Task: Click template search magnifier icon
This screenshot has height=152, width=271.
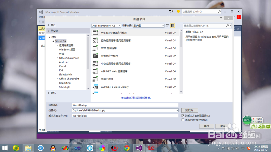Action: 227,25
